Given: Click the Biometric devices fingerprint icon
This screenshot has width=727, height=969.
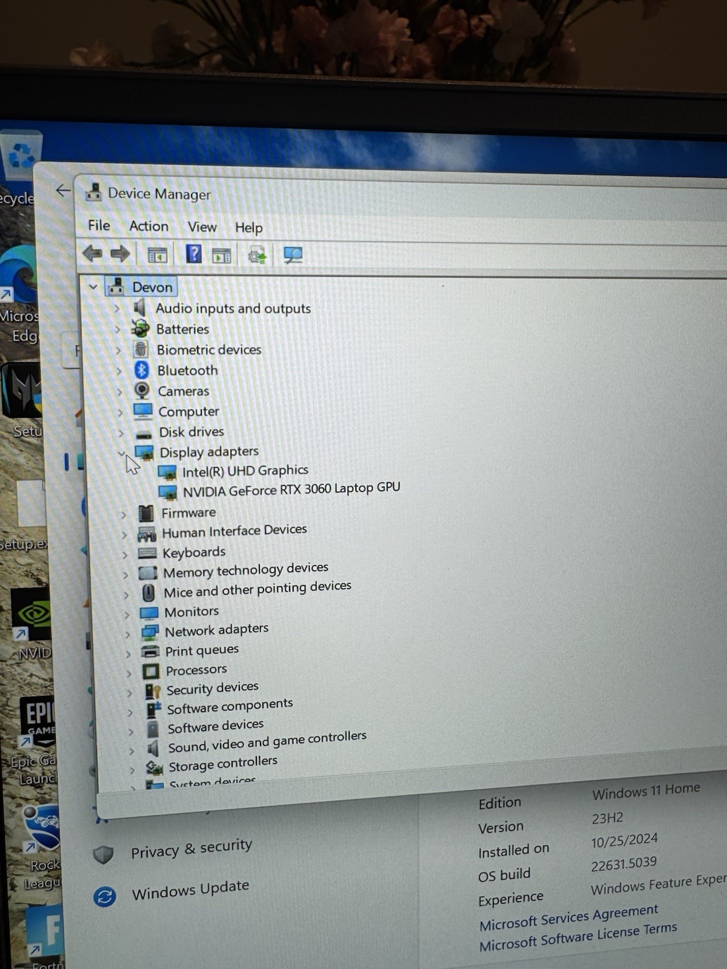Looking at the screenshot, I should (x=141, y=349).
